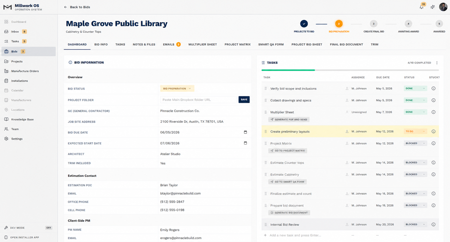Open Knowledge Base in the sidebar
Image resolution: width=450 pixels, height=242 pixels.
click(28, 119)
